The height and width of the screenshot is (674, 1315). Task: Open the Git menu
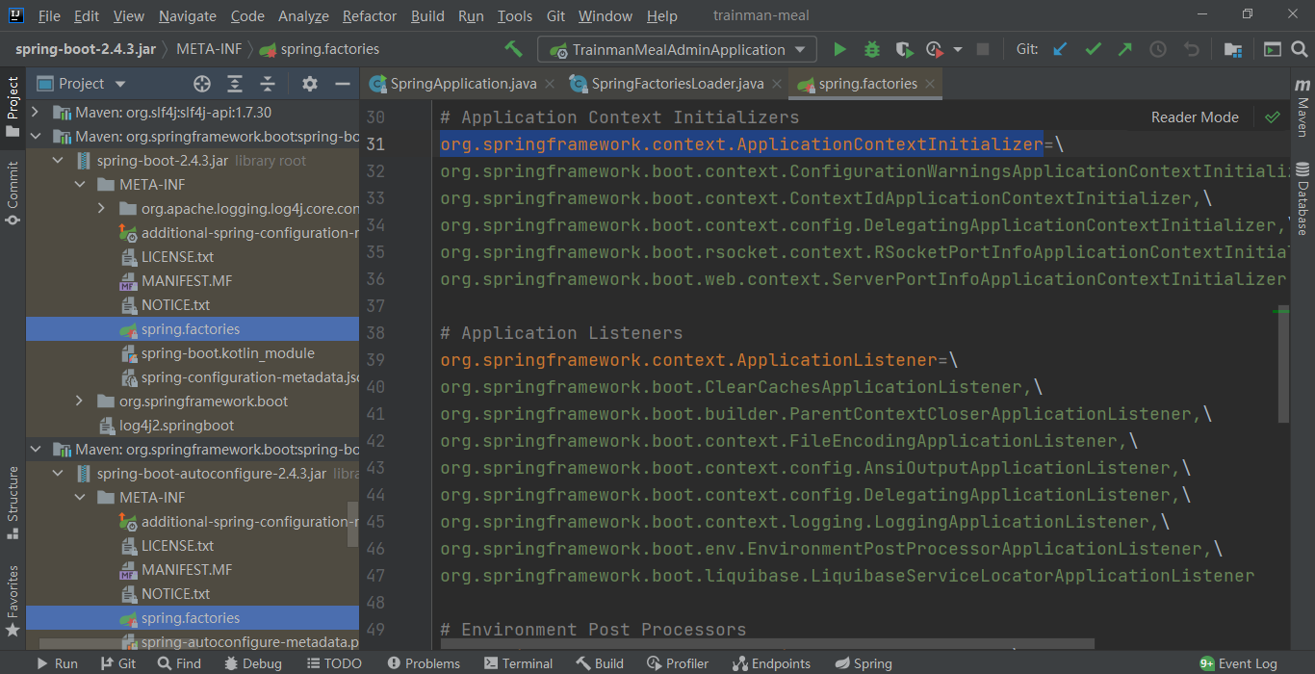pos(555,16)
